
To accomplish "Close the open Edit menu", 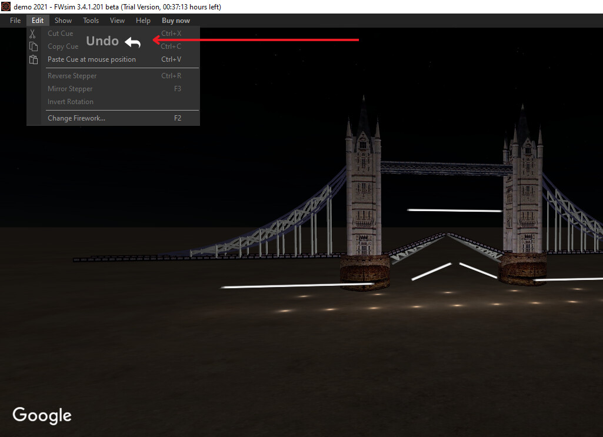I will tap(38, 21).
